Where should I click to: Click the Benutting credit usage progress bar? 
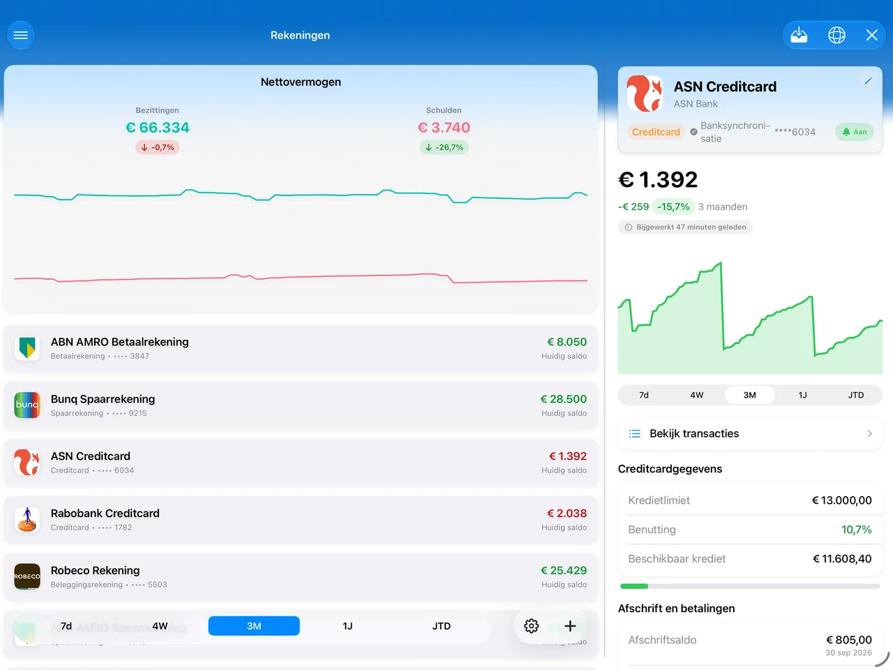[750, 586]
